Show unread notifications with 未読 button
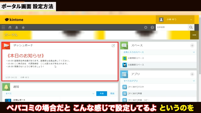 (x=102, y=94)
